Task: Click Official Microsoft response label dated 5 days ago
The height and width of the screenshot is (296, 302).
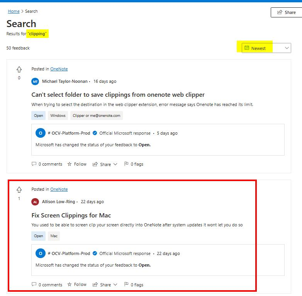Action: tap(125, 133)
